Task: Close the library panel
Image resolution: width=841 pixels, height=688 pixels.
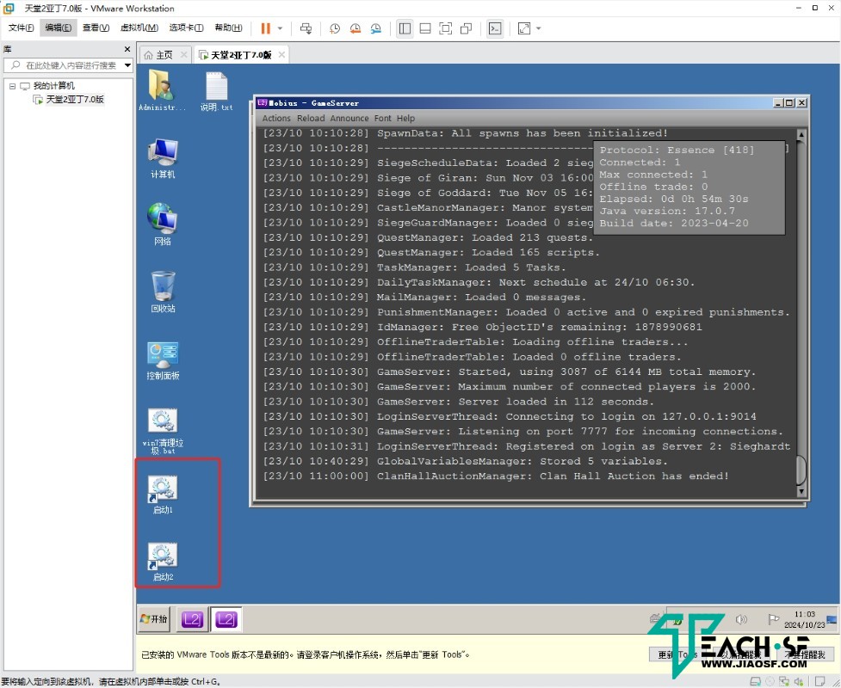Action: click(127, 49)
